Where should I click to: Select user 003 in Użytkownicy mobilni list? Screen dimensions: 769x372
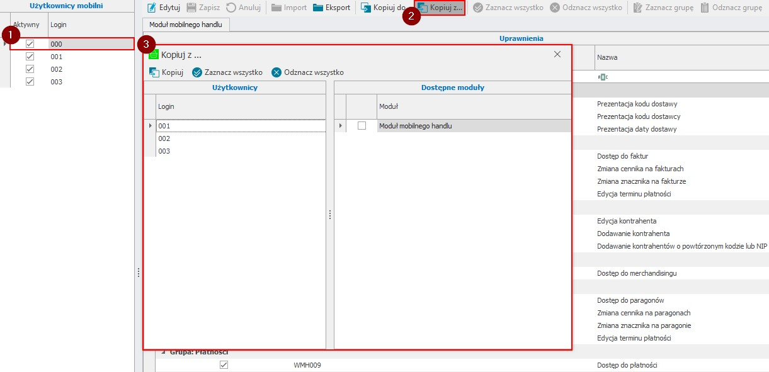point(91,82)
